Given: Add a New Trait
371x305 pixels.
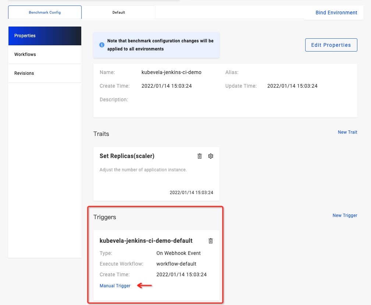Looking at the screenshot, I should [347, 132].
